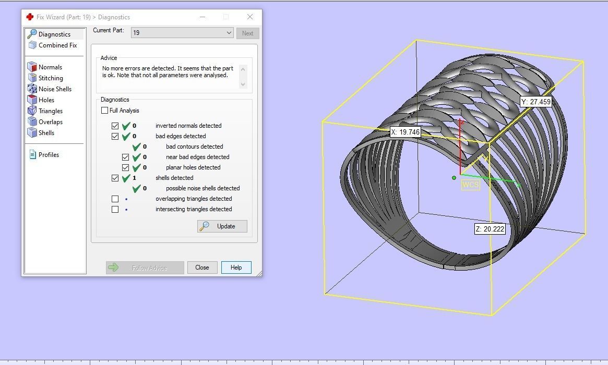Click the X: 19.746 dimension label

405,132
